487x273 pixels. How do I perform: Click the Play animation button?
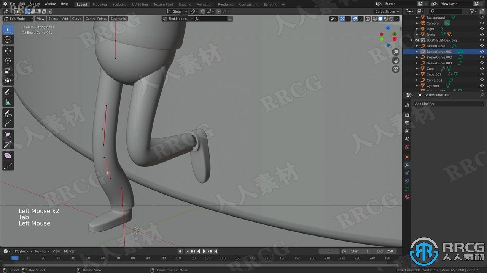[204, 251]
